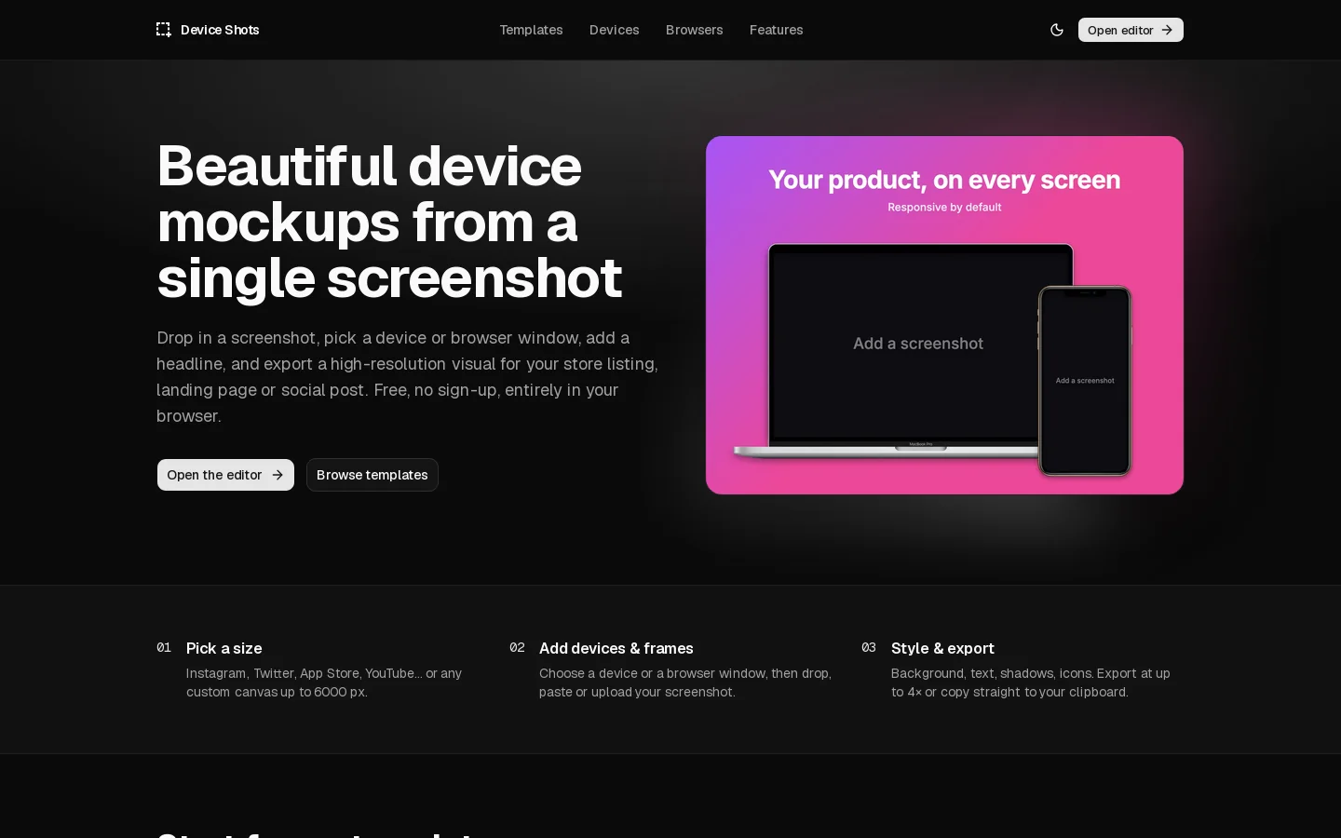
Task: Click the Responsive by default subtitle
Action: (x=944, y=207)
